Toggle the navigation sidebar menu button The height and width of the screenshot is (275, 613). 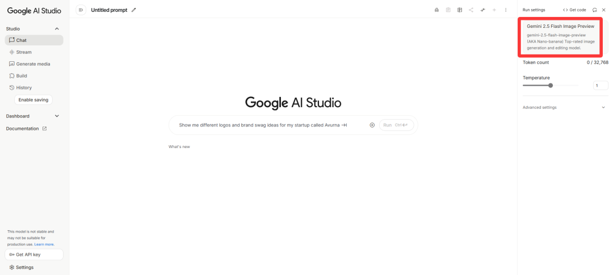81,10
